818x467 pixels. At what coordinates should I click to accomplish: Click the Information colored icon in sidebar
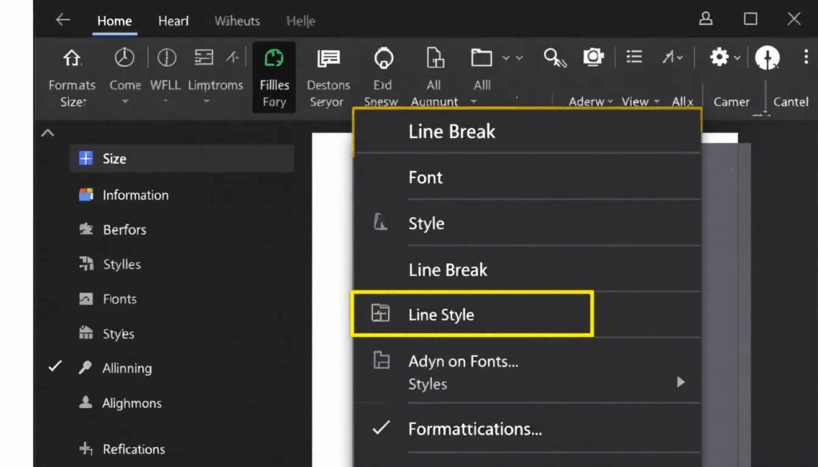click(x=85, y=195)
